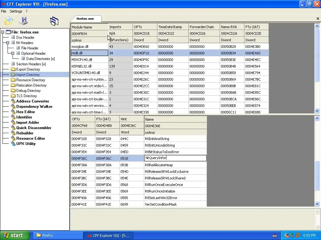321x240 pixels.
Task: Click the Address Converter tool icon
Action: (13, 101)
